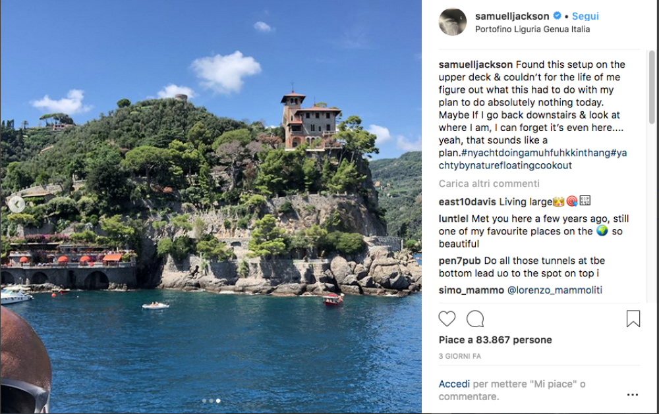Follow the account with Segui

click(585, 16)
